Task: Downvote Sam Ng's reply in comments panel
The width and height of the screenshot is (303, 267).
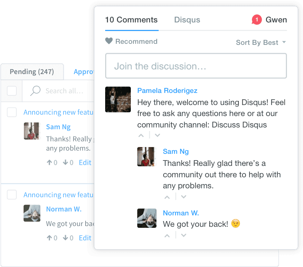Action: pos(184,197)
